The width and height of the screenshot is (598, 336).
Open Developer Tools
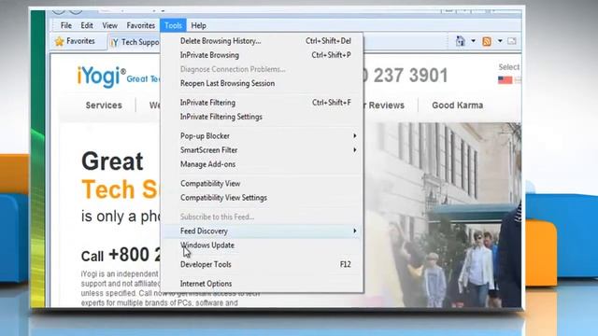(263, 264)
